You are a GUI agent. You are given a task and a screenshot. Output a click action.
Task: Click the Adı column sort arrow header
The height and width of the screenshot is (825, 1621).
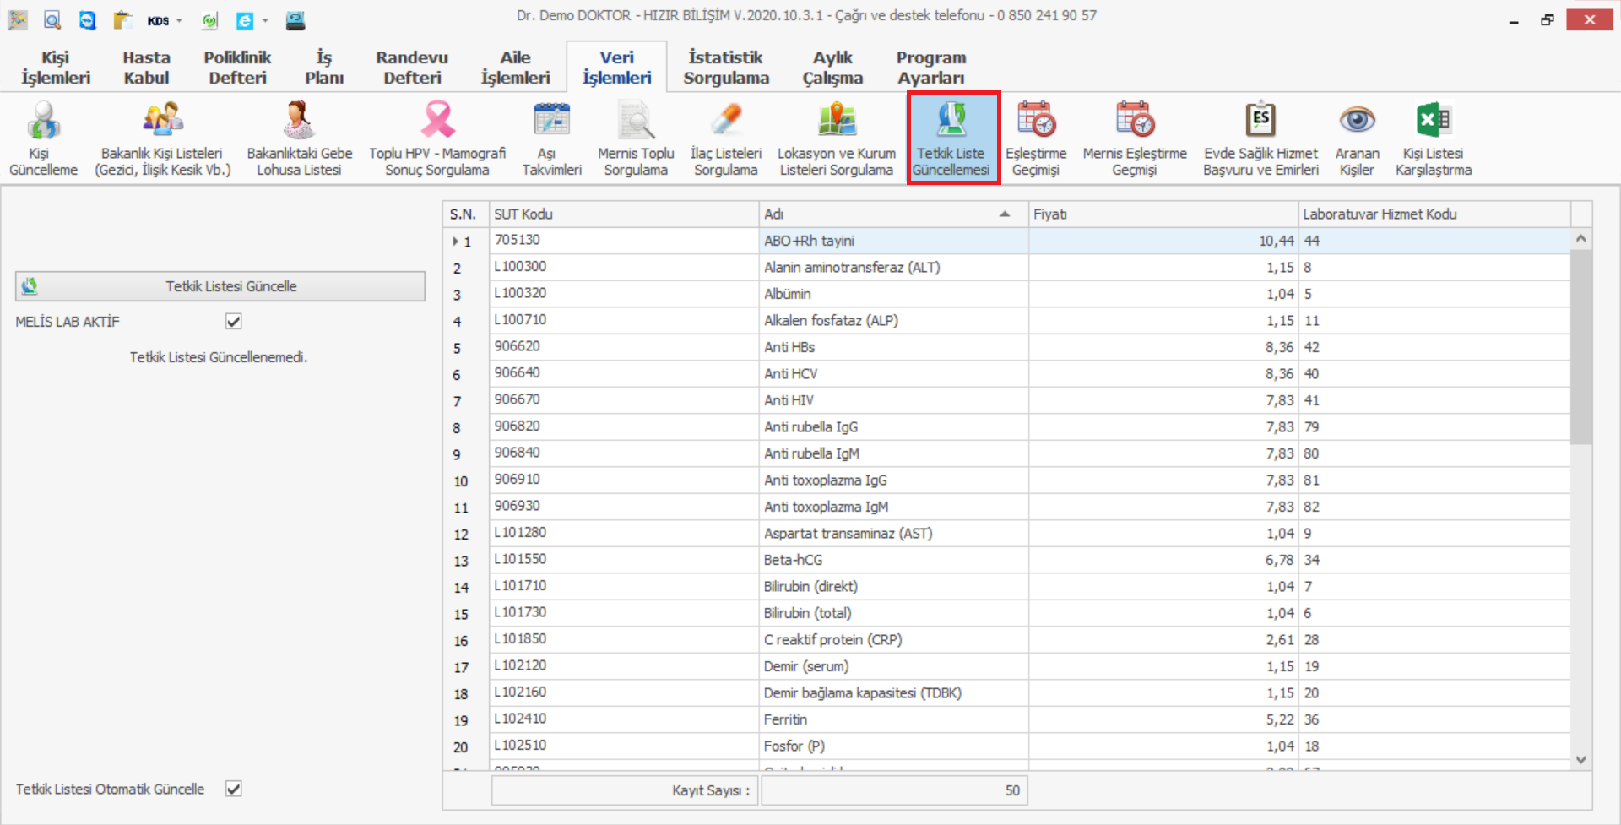click(1005, 214)
